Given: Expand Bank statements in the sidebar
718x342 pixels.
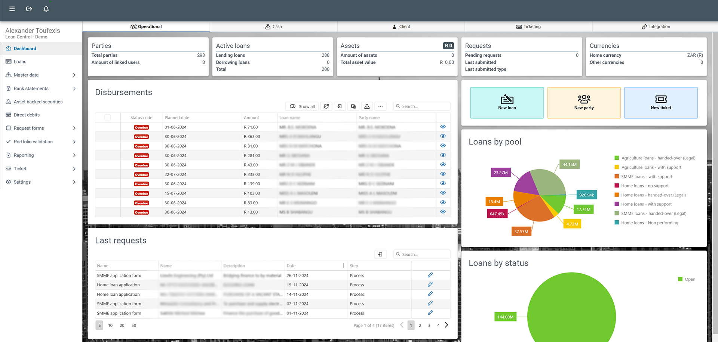Looking at the screenshot, I should click(x=41, y=88).
